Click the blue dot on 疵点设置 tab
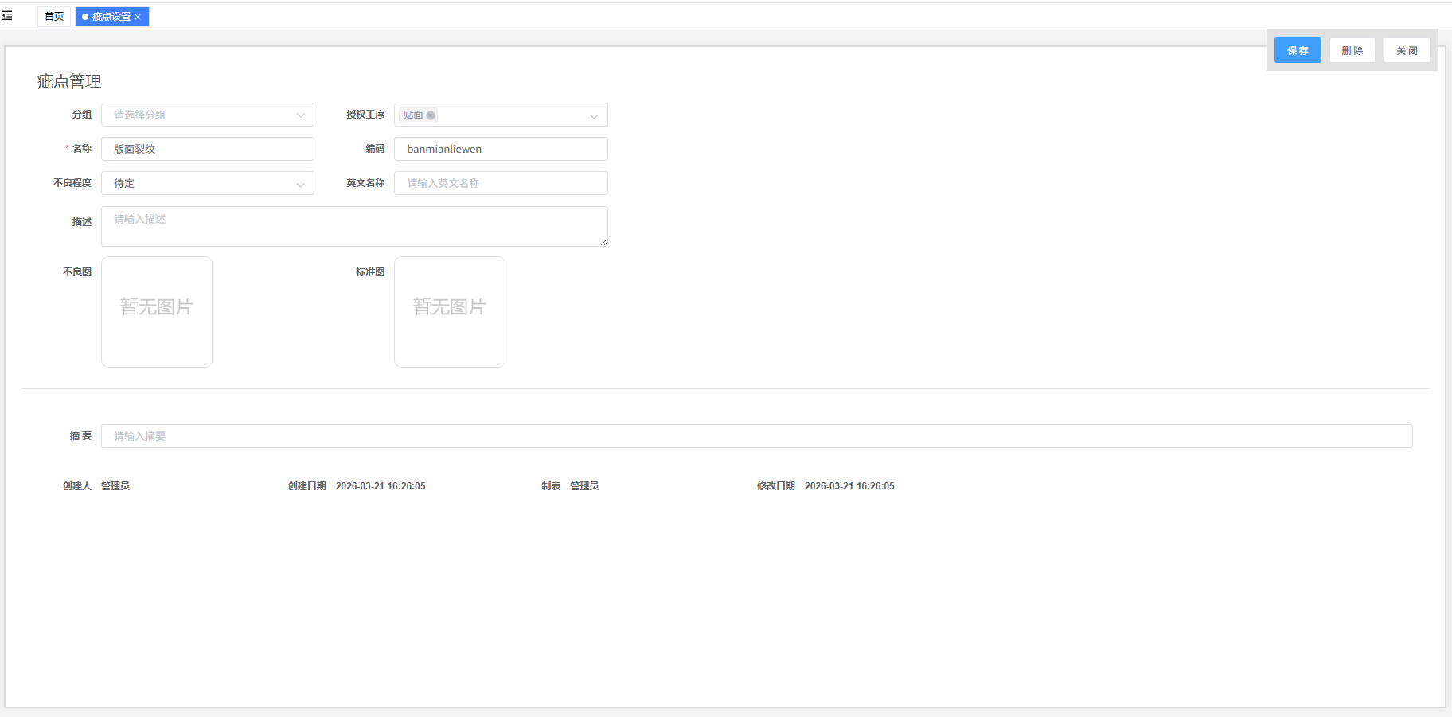Image resolution: width=1452 pixels, height=717 pixels. (85, 17)
